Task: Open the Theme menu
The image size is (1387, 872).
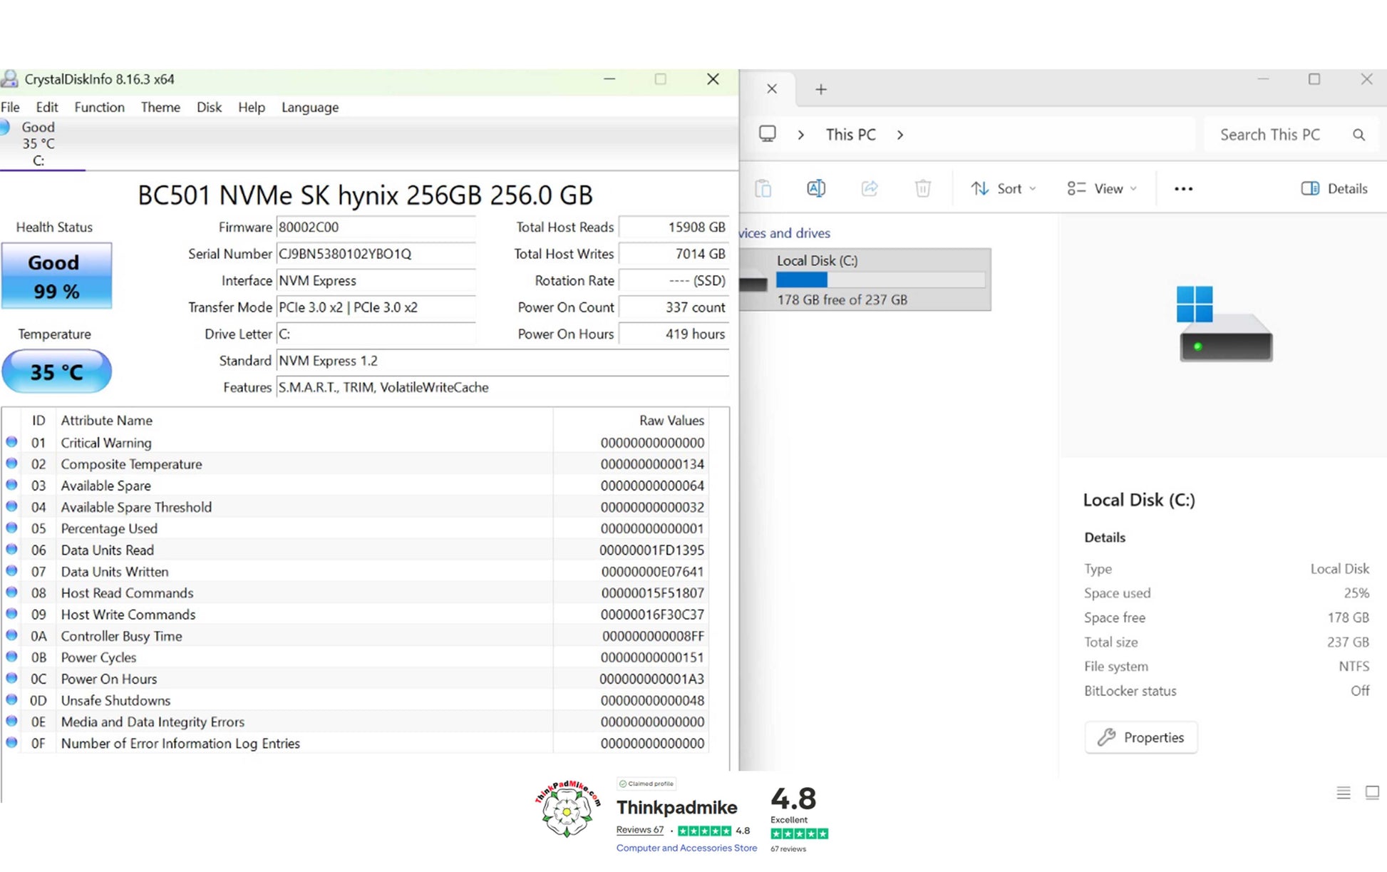Action: pyautogui.click(x=160, y=107)
